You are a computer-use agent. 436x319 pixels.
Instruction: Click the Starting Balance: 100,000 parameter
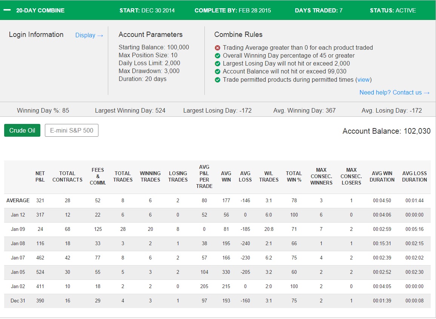click(154, 47)
